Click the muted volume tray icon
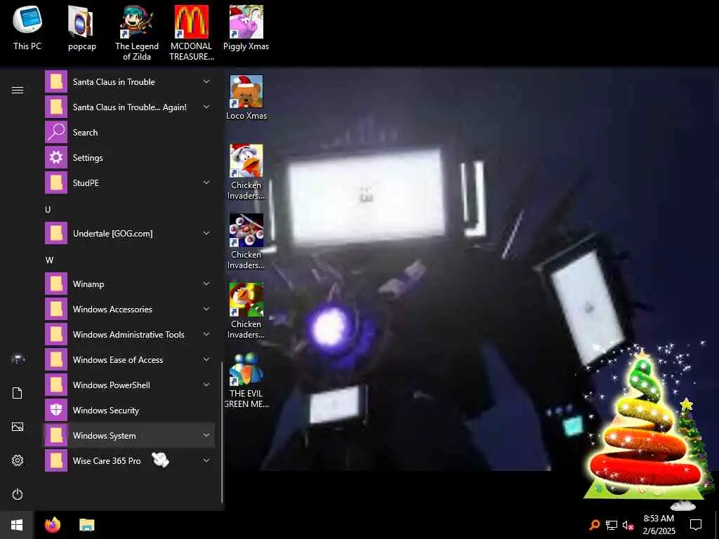 point(628,525)
